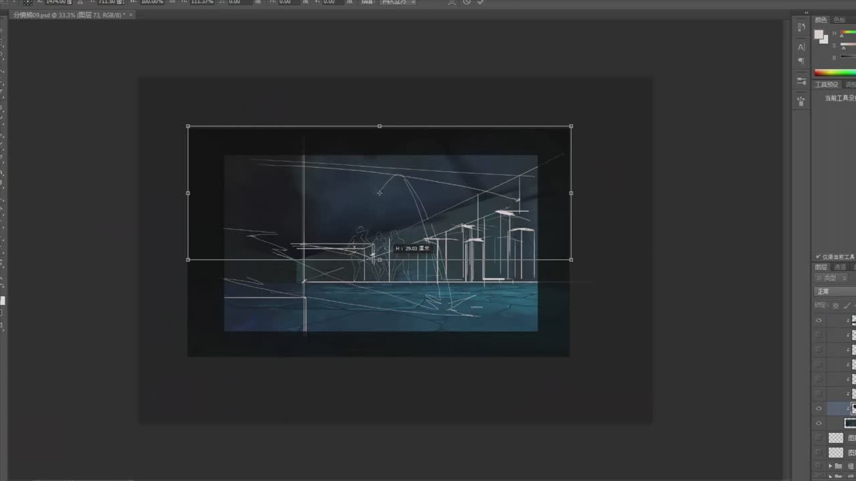Open the interpolation dropdown in options bar
The width and height of the screenshot is (856, 481).
tap(398, 2)
